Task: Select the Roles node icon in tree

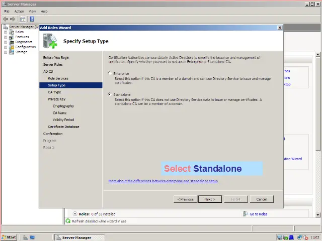Action: 12,32
